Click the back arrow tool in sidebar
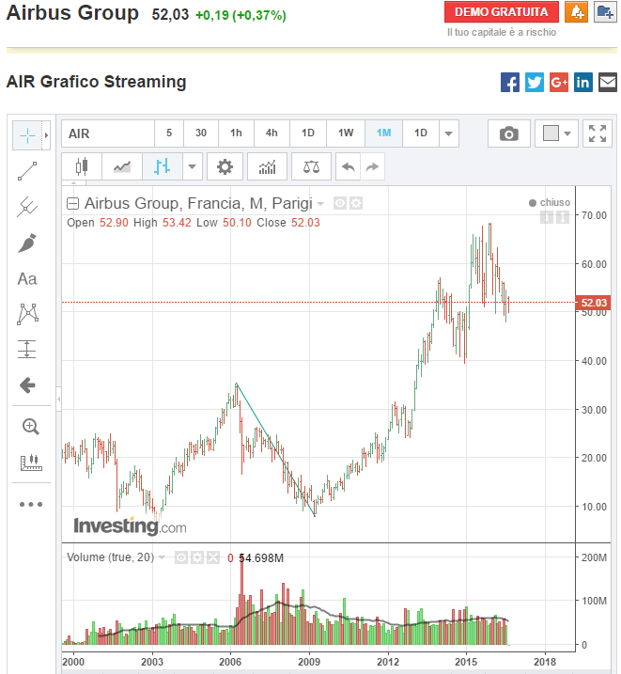This screenshot has height=674, width=621. pos(27,385)
